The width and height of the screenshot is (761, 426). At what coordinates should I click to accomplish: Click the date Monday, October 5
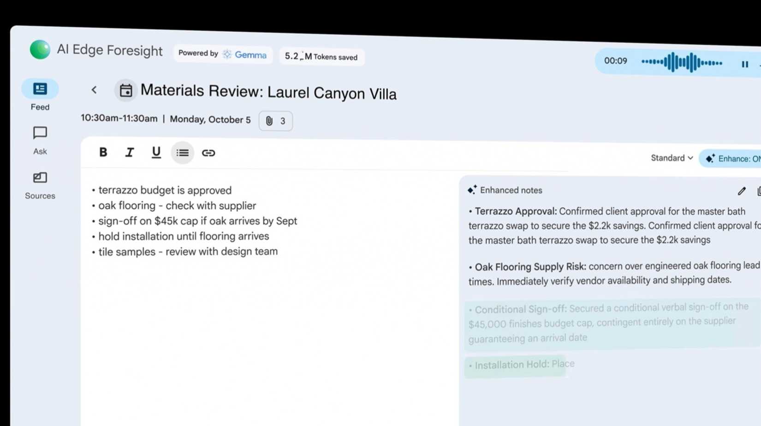[x=210, y=120]
